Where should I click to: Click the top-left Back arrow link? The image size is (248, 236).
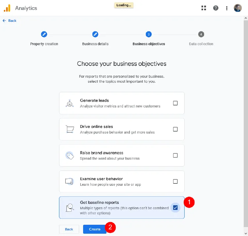click(x=10, y=20)
